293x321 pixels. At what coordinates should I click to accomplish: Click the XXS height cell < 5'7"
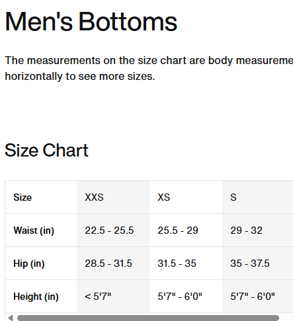(x=113, y=297)
